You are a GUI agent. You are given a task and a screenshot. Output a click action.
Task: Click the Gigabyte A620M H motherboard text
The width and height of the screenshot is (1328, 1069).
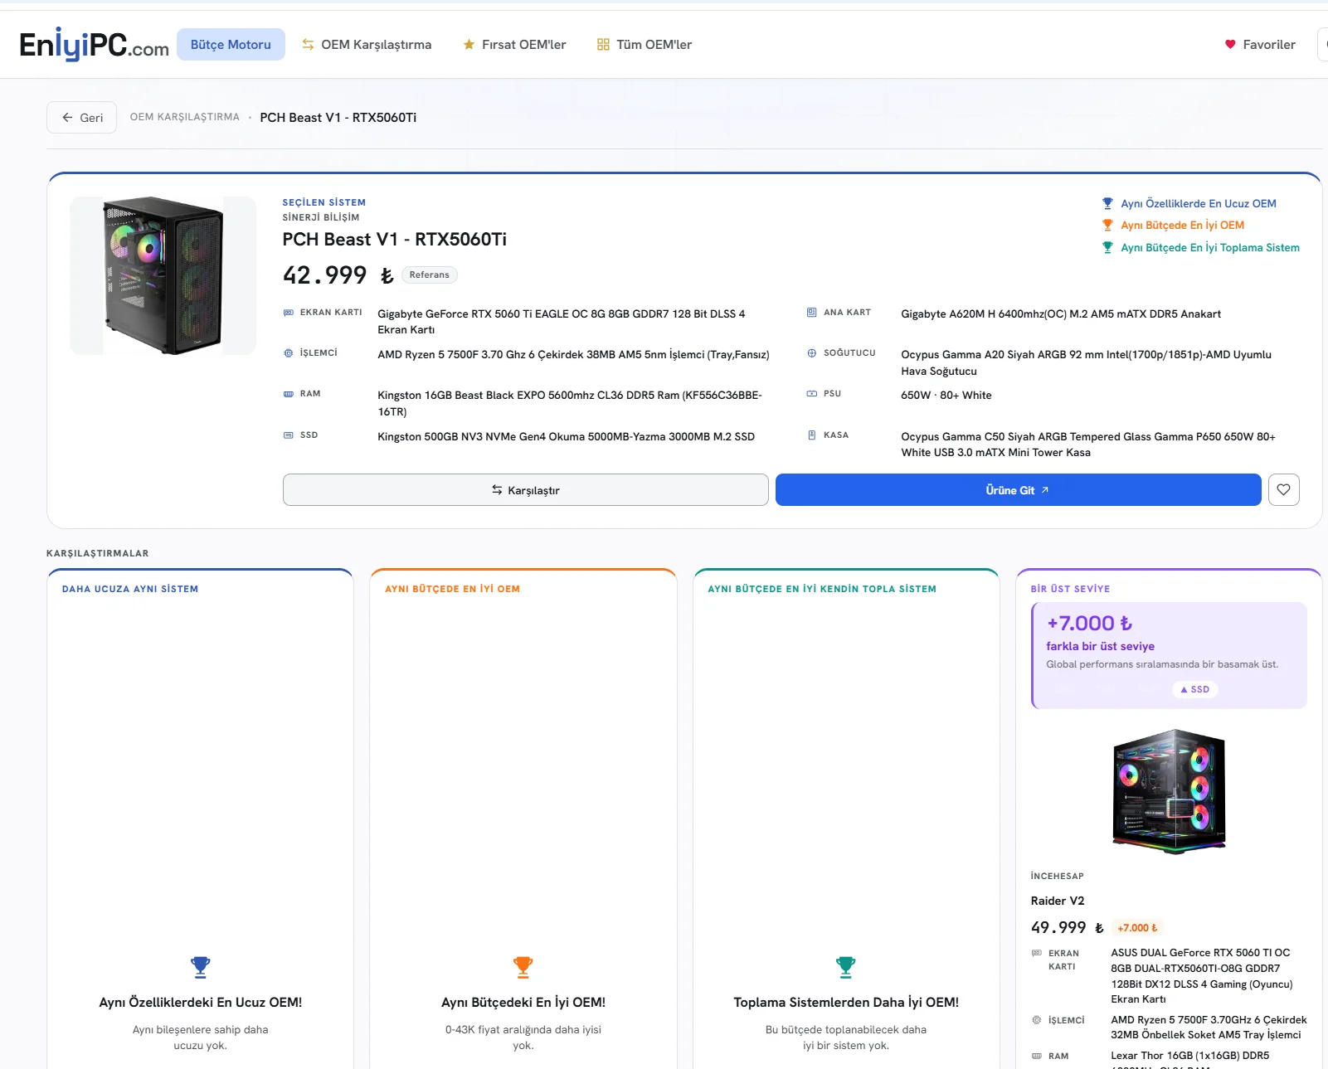[1061, 314]
